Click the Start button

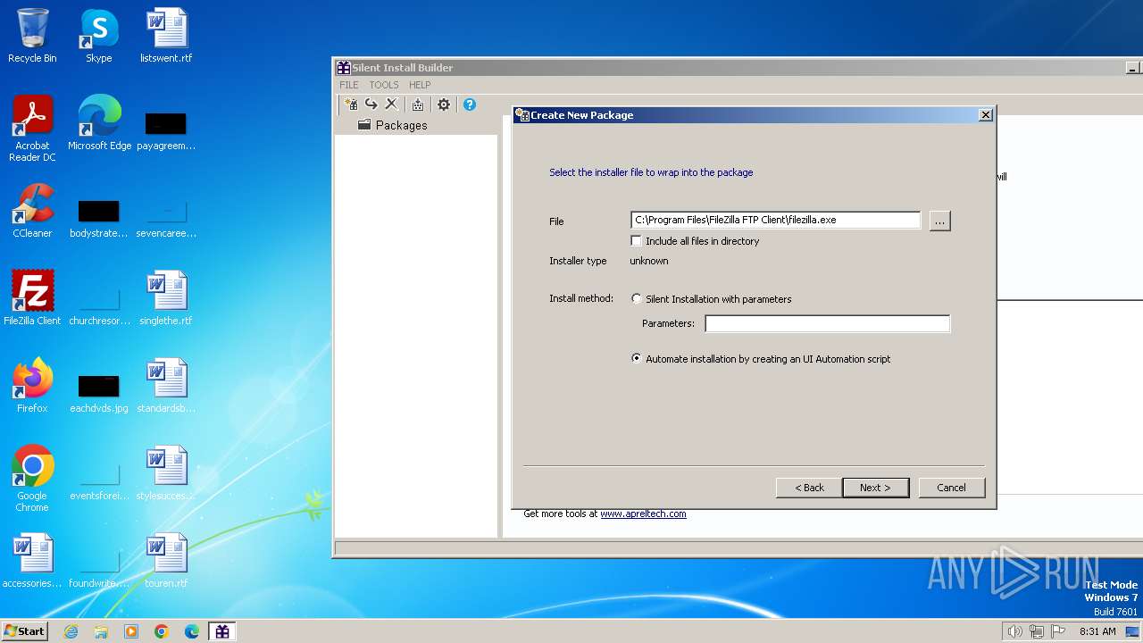pyautogui.click(x=24, y=631)
